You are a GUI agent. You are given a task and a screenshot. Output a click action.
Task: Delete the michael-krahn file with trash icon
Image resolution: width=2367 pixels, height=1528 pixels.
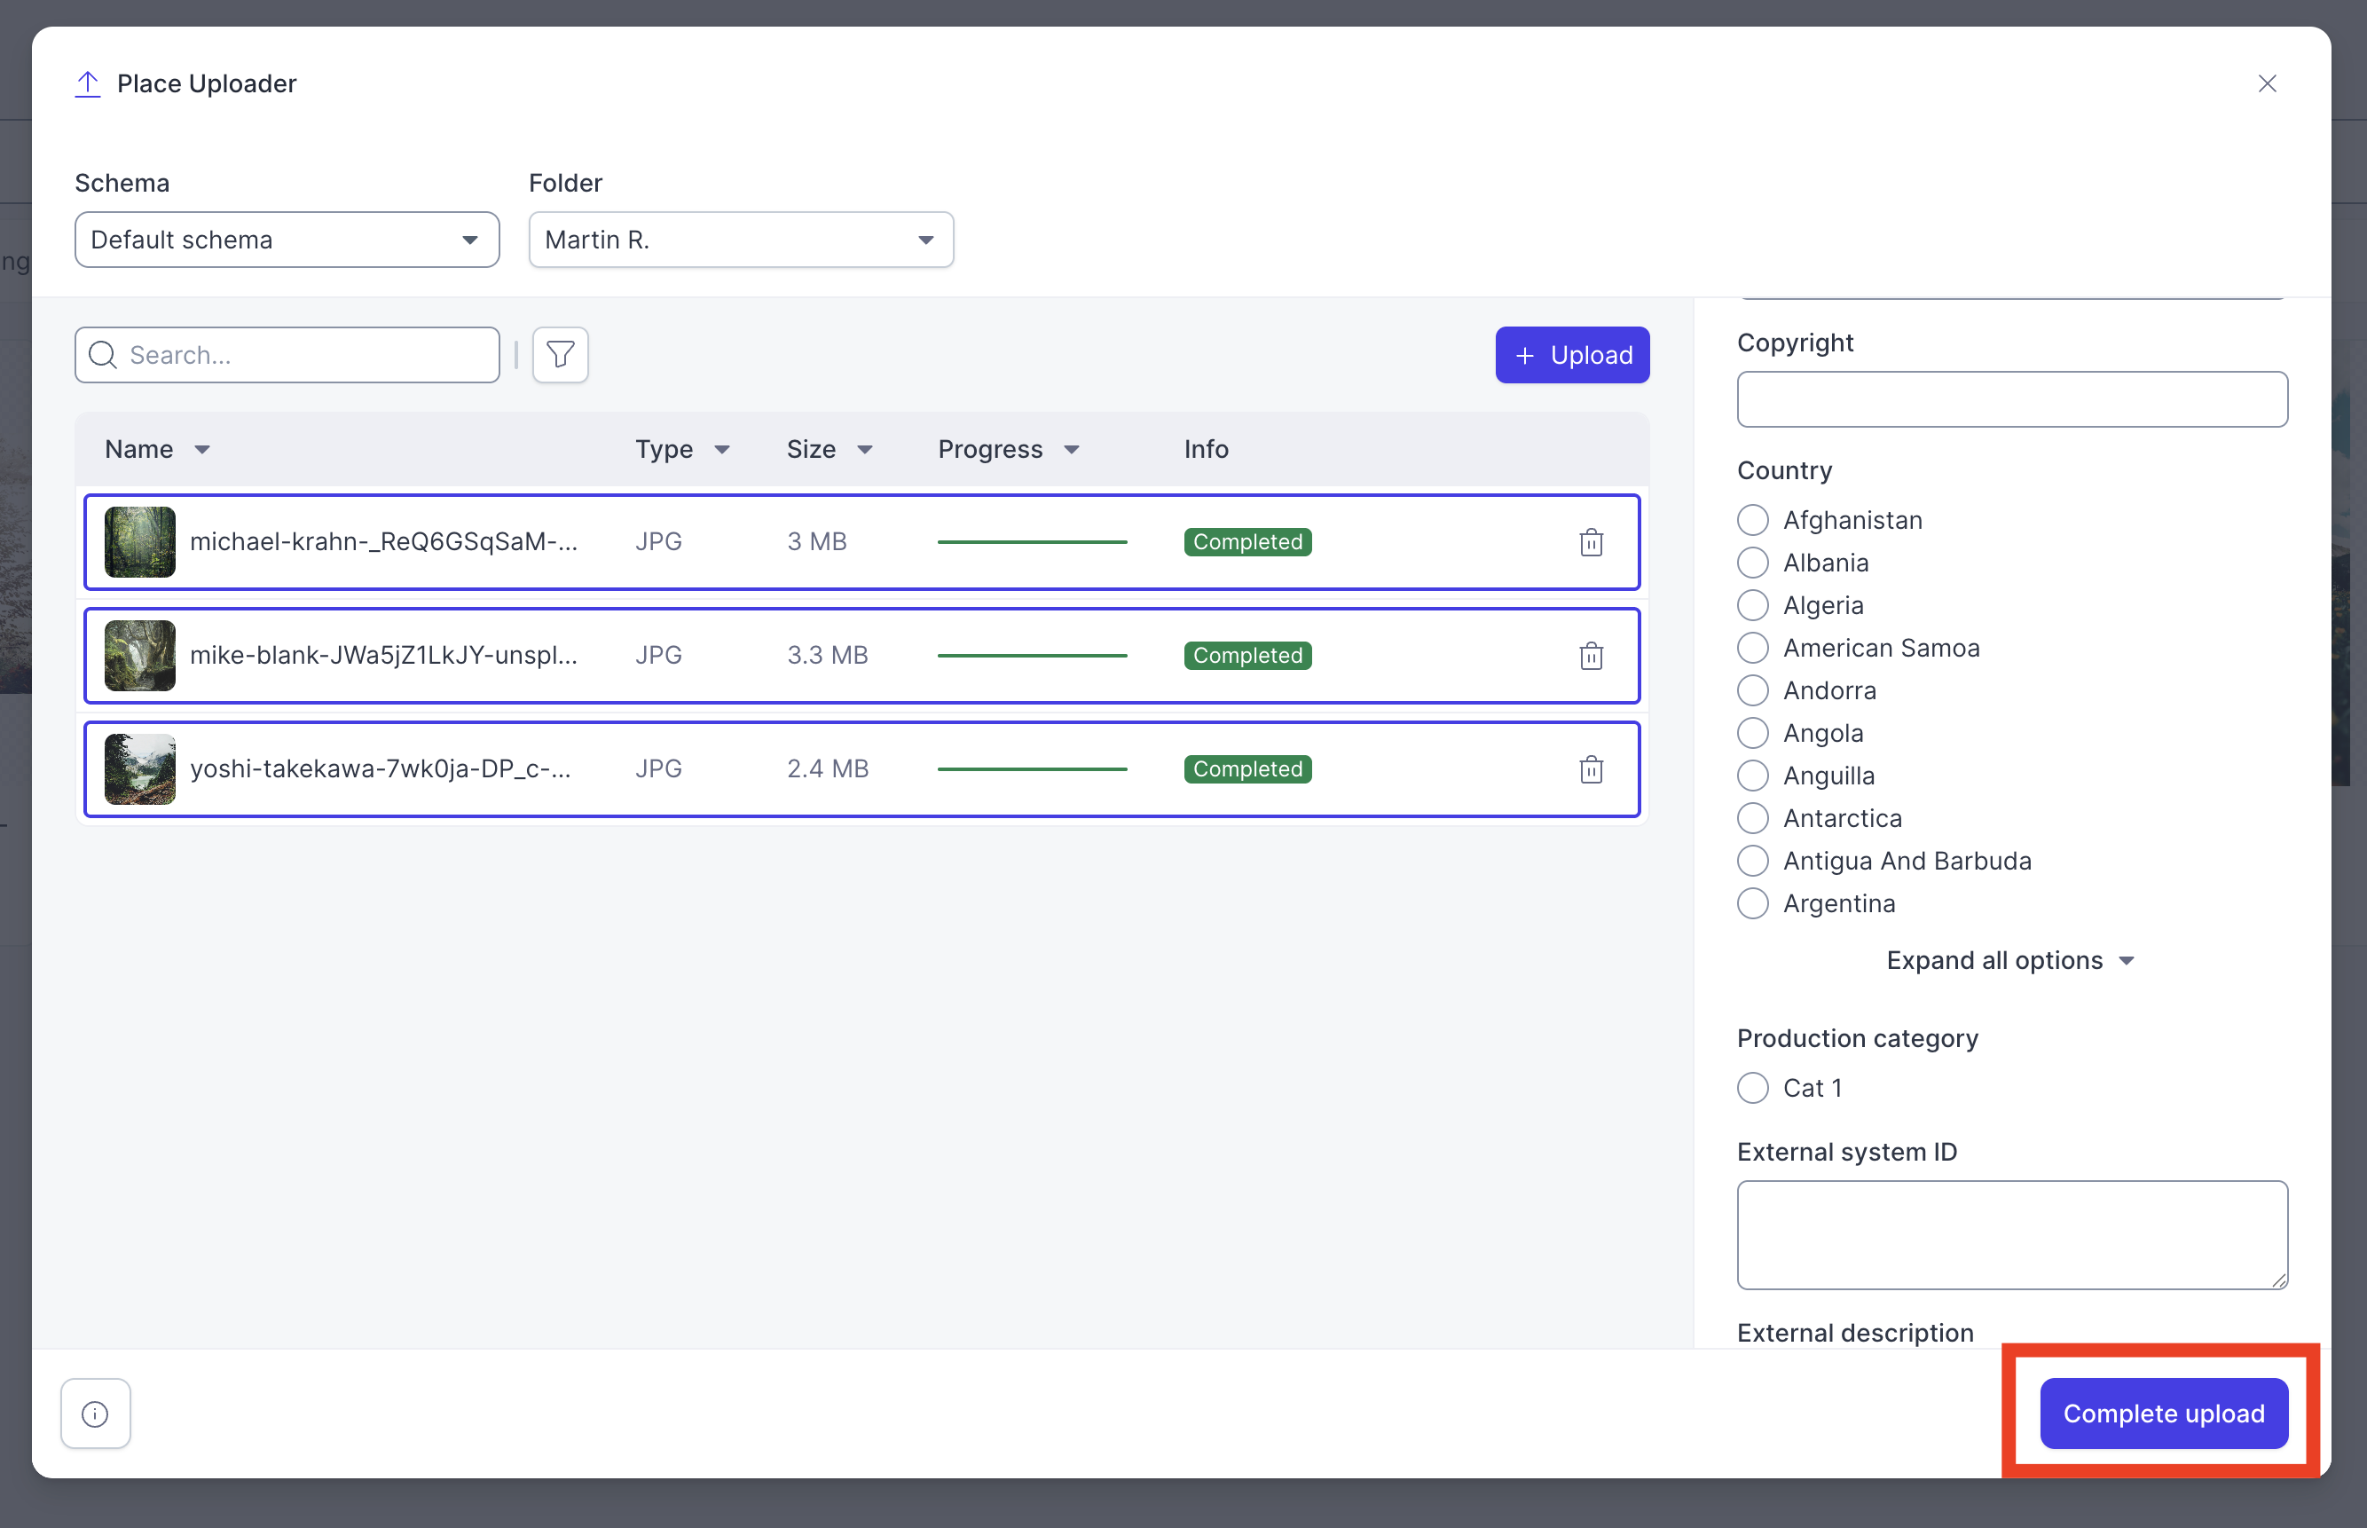[x=1592, y=542]
